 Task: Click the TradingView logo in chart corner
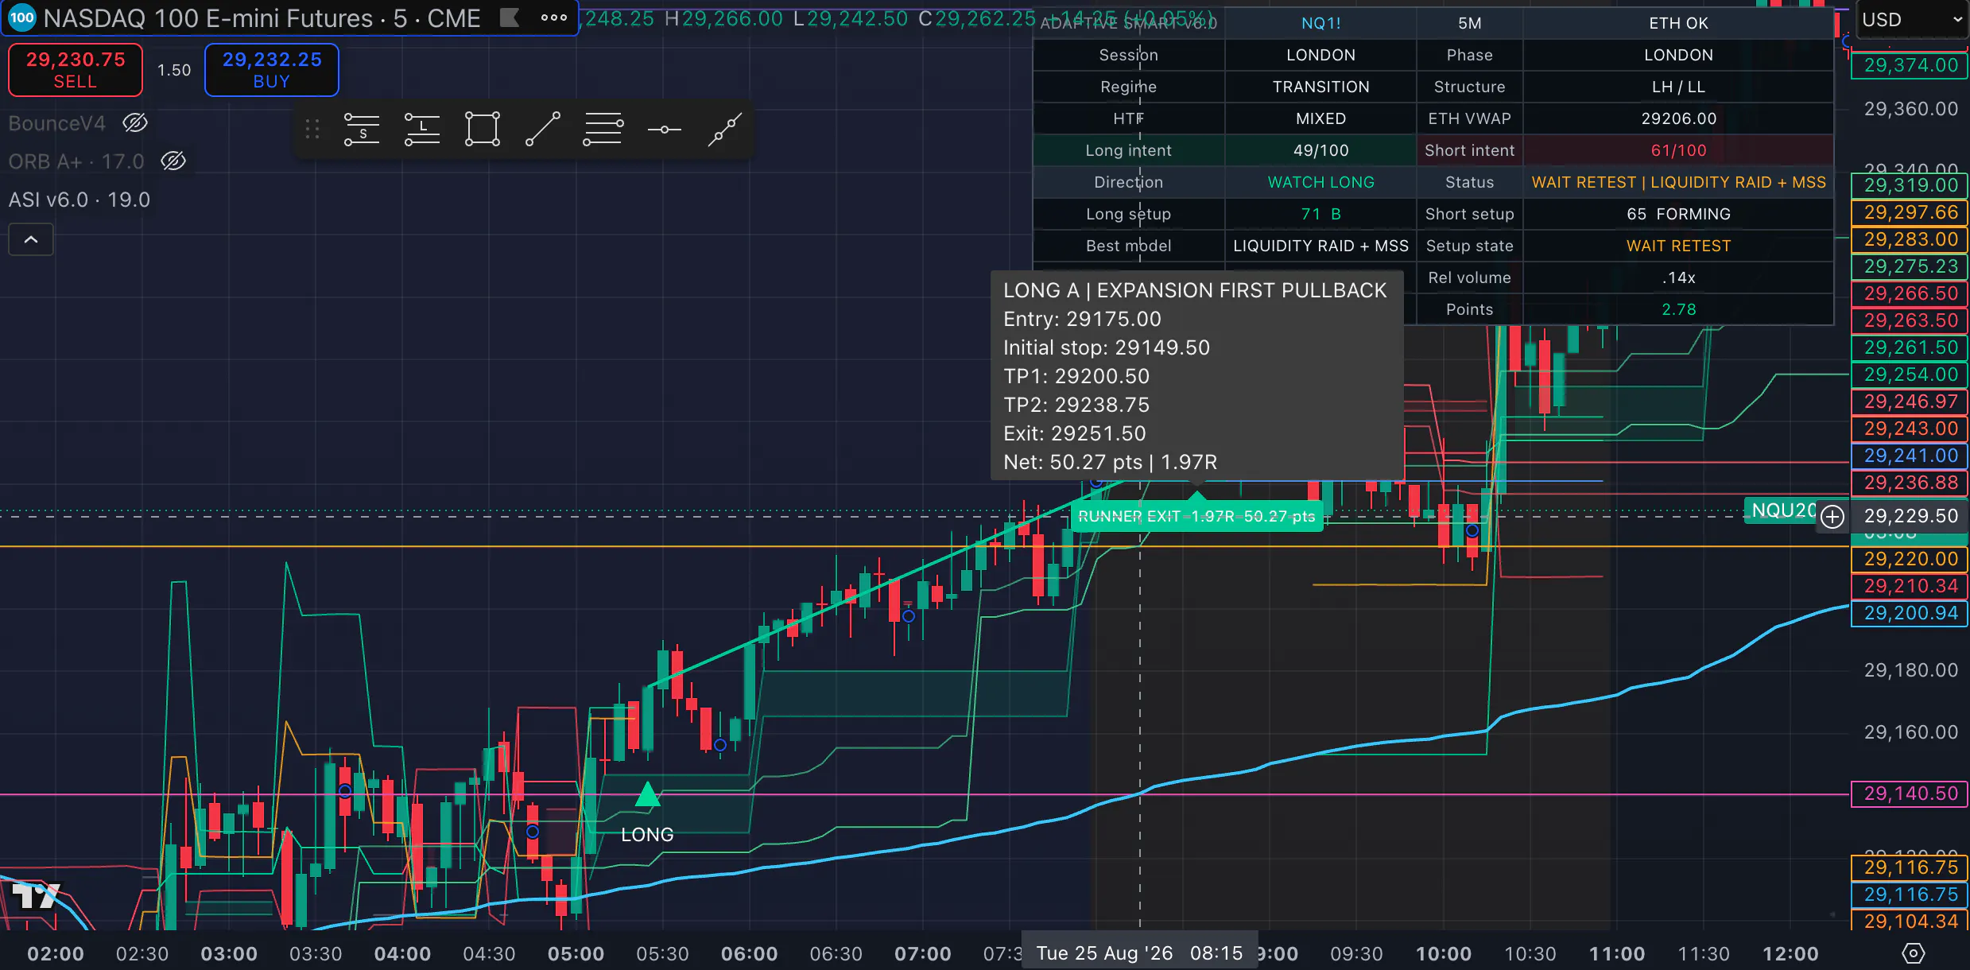pos(36,896)
